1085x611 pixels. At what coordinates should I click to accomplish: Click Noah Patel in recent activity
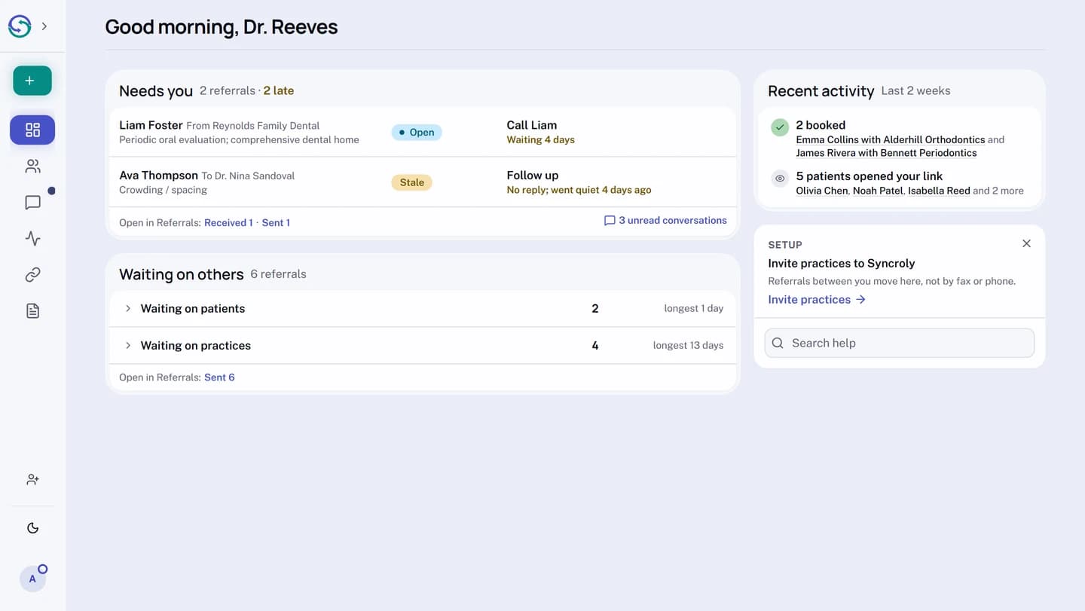point(878,191)
